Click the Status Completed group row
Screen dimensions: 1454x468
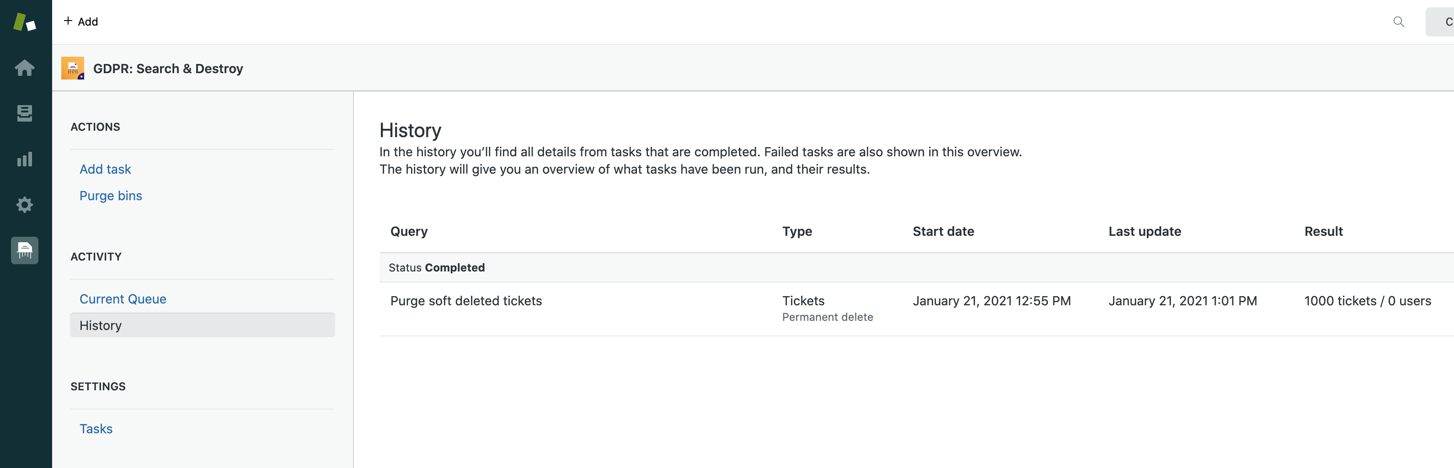(x=436, y=268)
